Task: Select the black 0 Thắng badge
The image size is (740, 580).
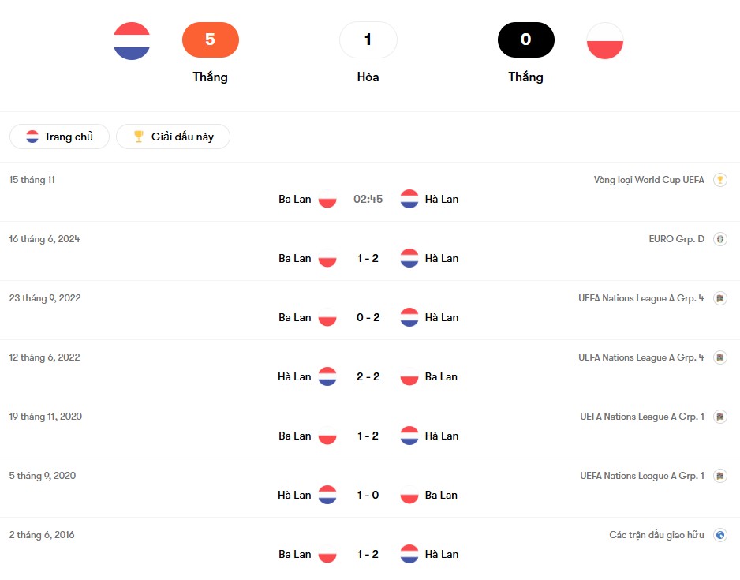Action: tap(525, 39)
